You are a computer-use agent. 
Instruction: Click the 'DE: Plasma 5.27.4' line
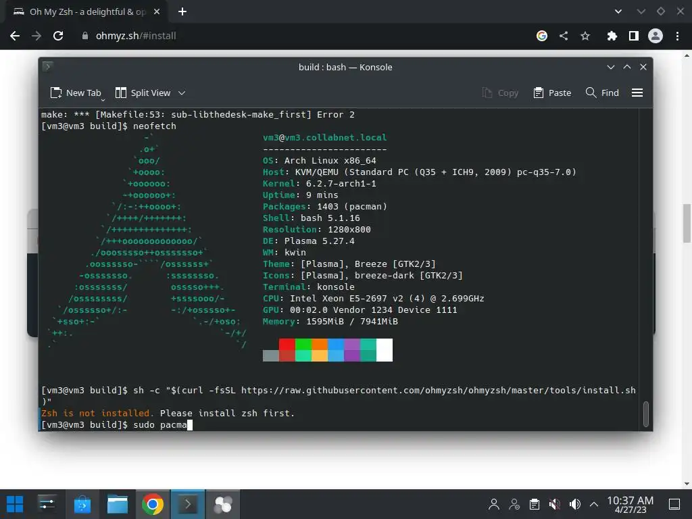click(x=308, y=241)
